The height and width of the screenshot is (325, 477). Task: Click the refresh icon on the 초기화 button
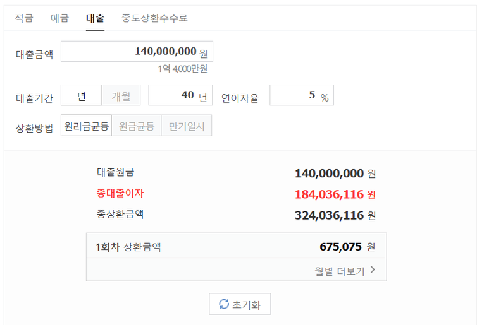224,304
